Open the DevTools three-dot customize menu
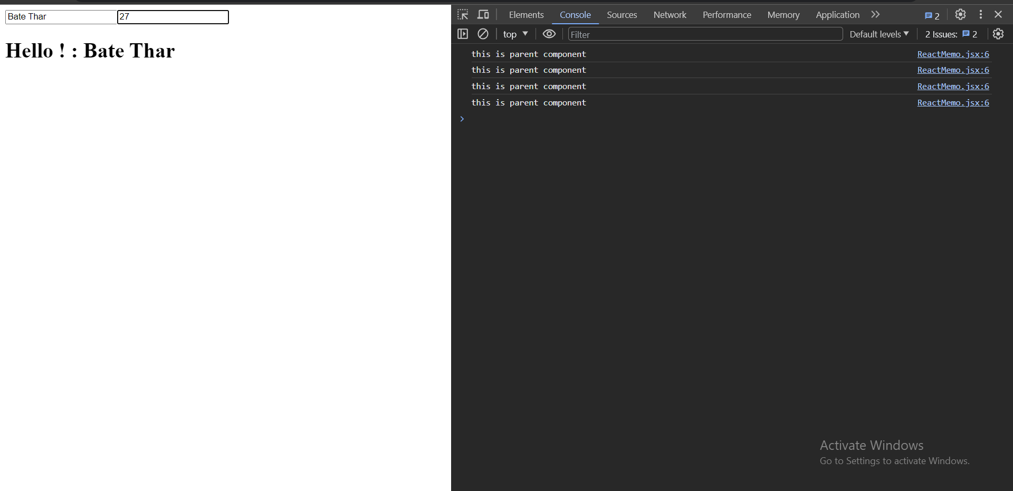This screenshot has width=1013, height=491. (980, 15)
